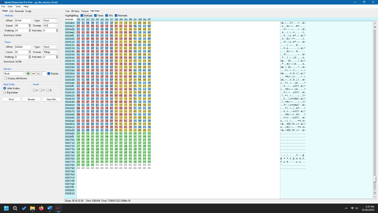Viewport: 378px width, 213px height.
Task: Open the vertices Type dropdown showing Float
Action: click(51, 21)
